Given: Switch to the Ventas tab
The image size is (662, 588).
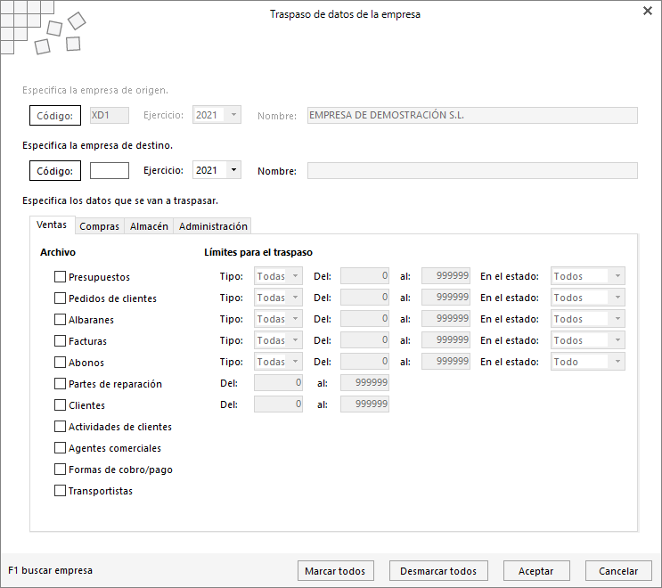Looking at the screenshot, I should [52, 225].
